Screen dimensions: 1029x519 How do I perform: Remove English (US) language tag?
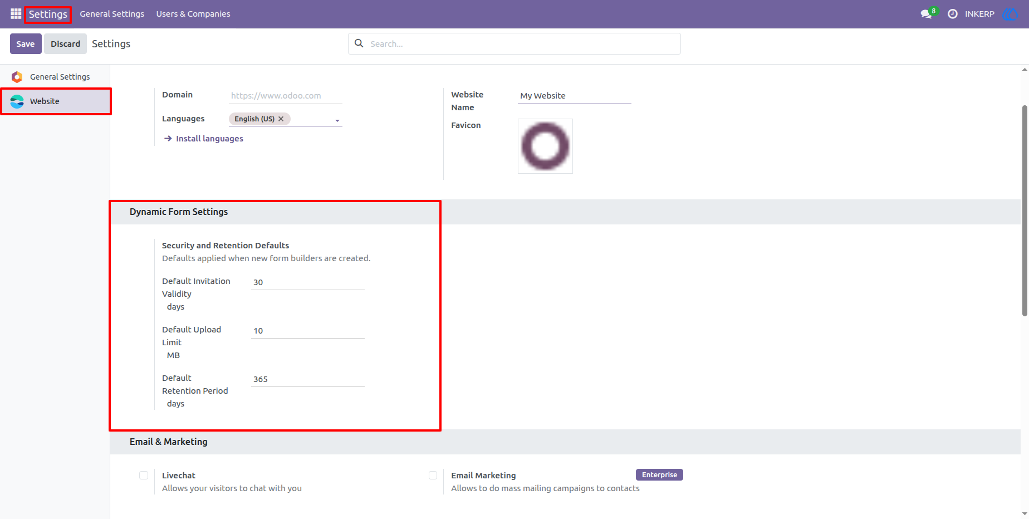(281, 119)
